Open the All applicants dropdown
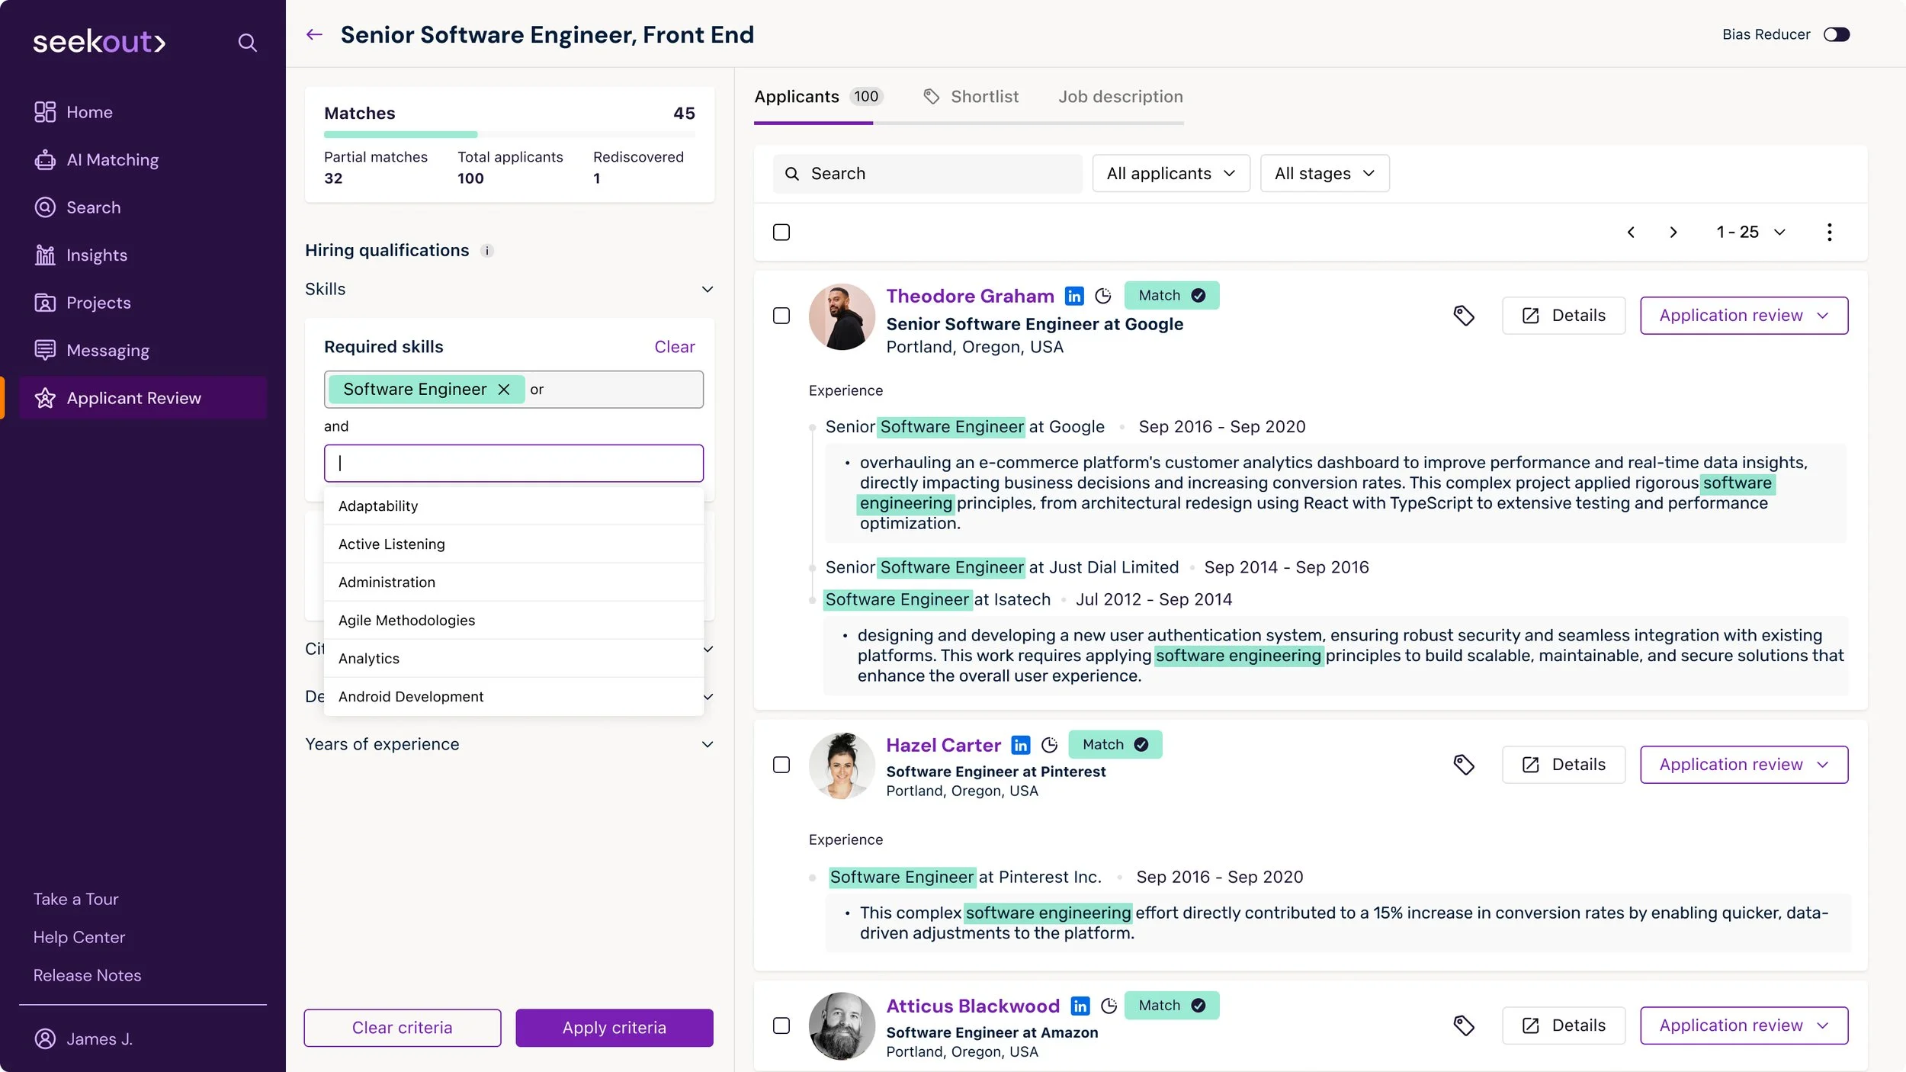Viewport: 1906px width, 1072px height. [1170, 174]
